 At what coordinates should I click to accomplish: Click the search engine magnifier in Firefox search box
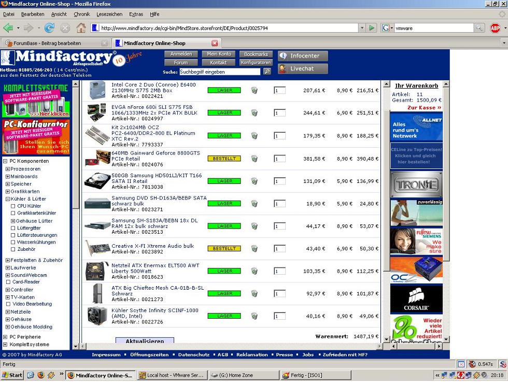pos(479,28)
